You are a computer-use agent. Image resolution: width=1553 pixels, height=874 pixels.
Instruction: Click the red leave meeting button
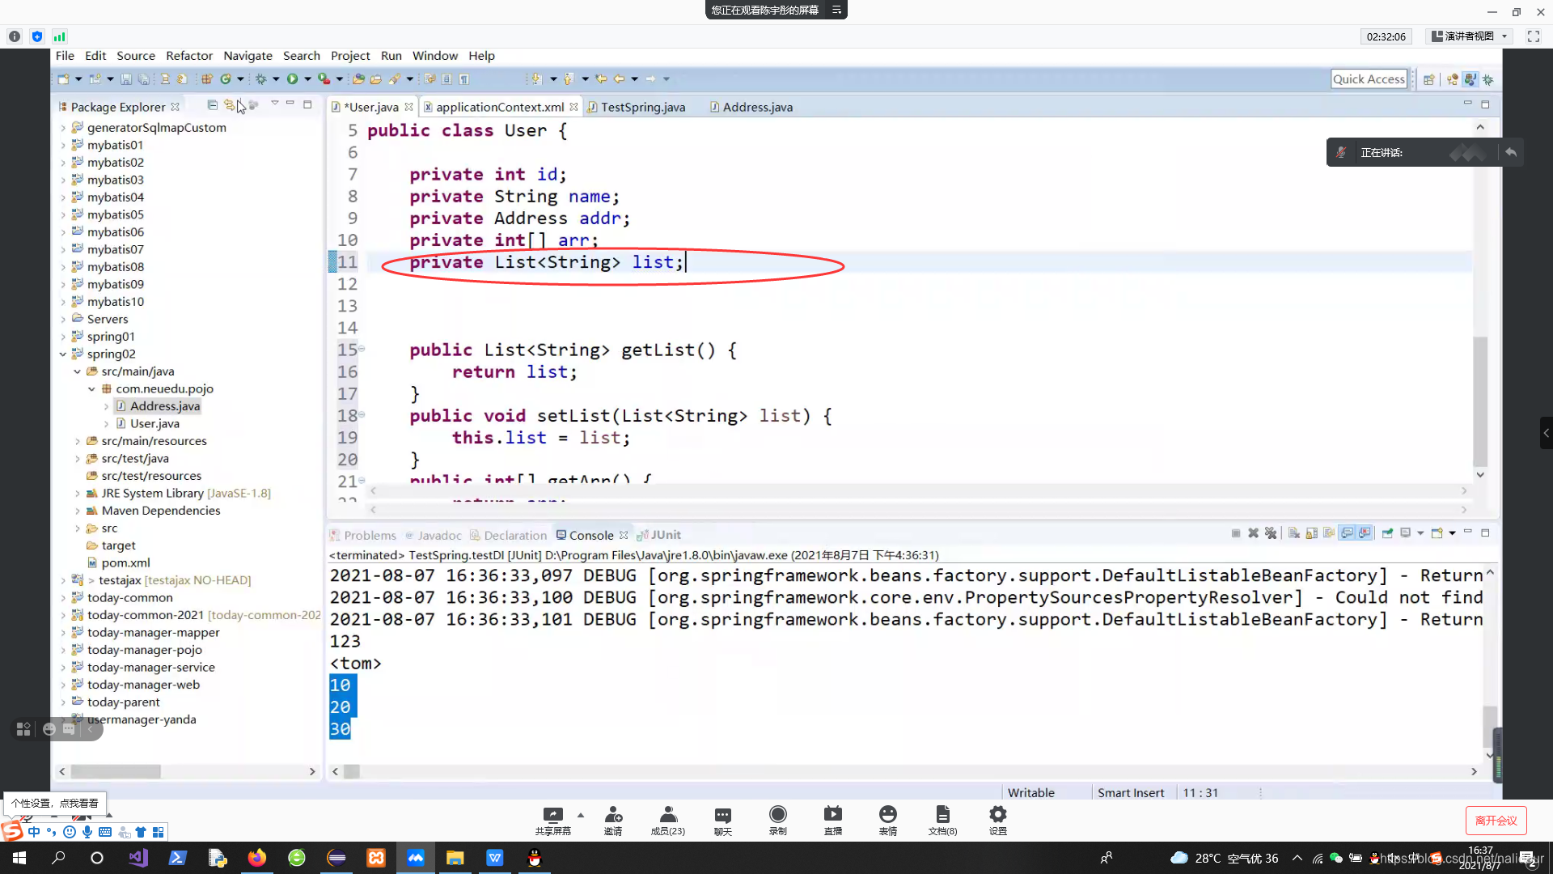[x=1496, y=820]
